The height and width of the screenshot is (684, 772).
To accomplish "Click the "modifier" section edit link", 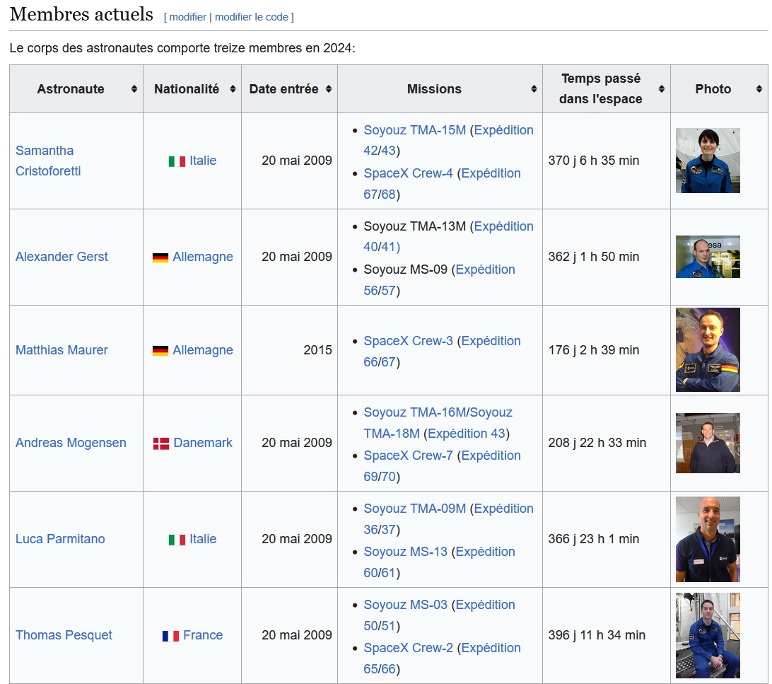I will tap(187, 17).
